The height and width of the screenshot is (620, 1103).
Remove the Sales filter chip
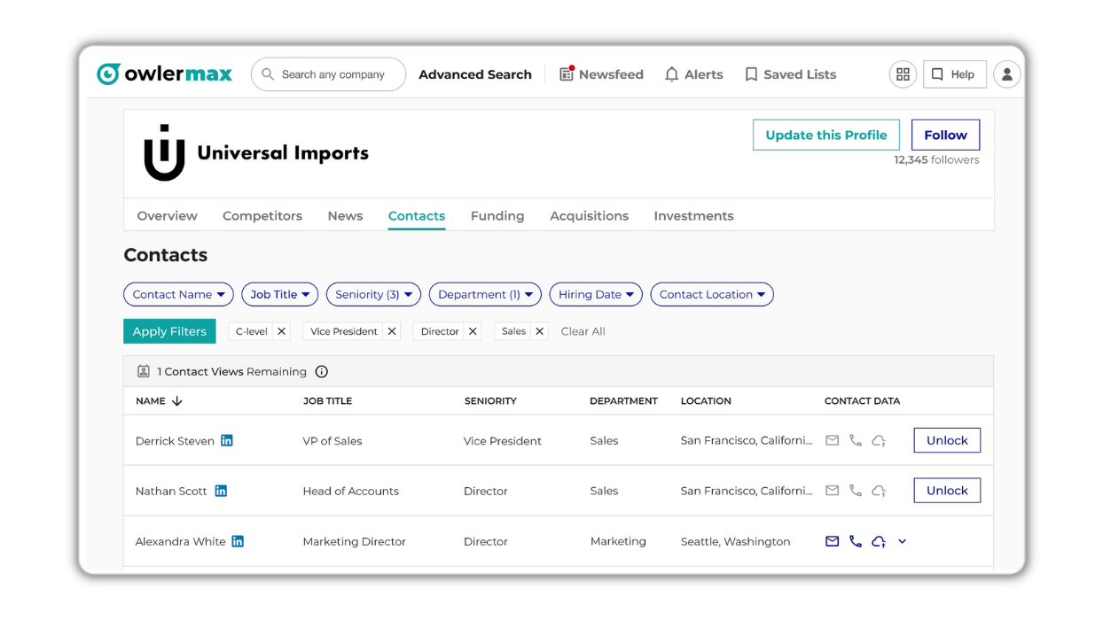tap(539, 331)
